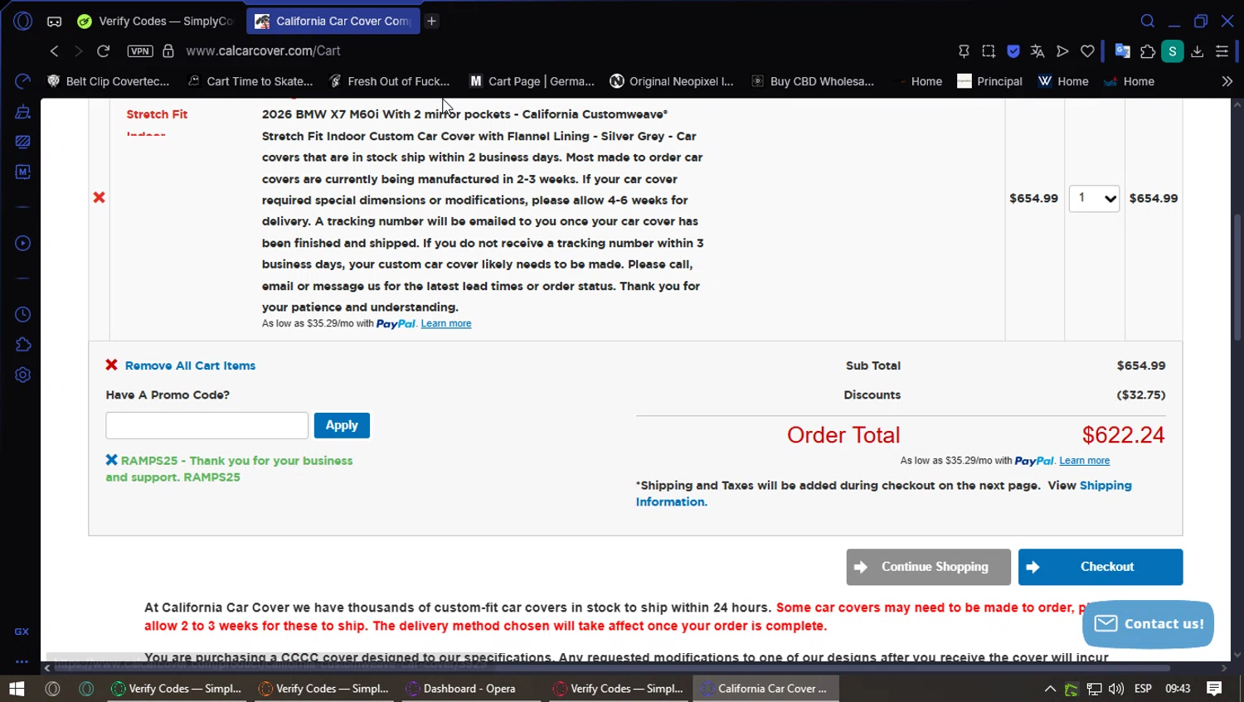Open the volume control in system tray
This screenshot has width=1244, height=702.
(1116, 689)
